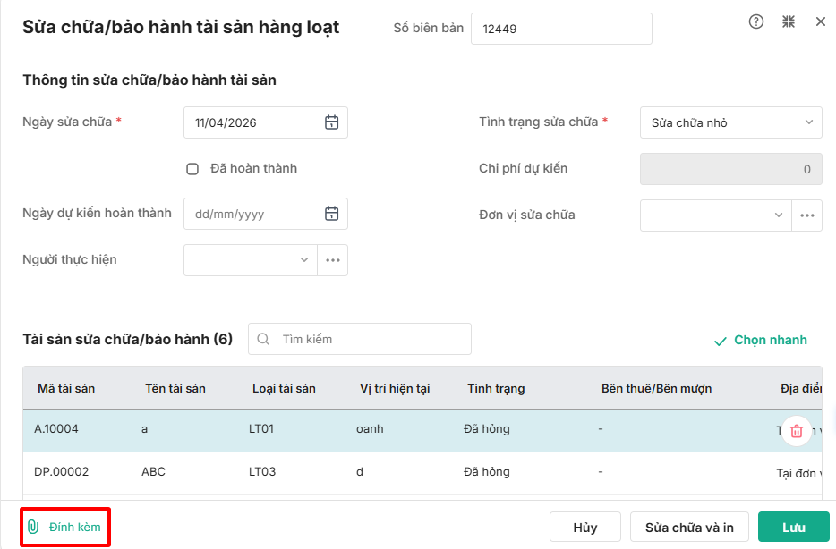This screenshot has height=549, width=836.
Task: Click ellipsis button next to Đơn vị sửa chữa
Action: coord(807,215)
